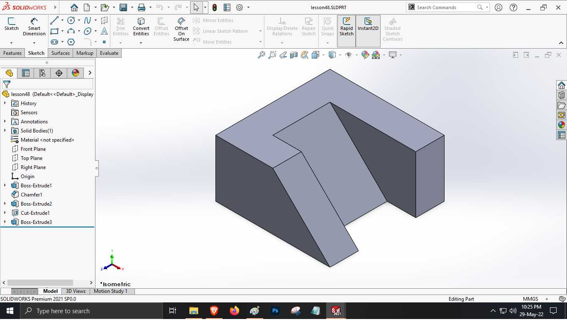Switch to the Features tab

tap(12, 53)
